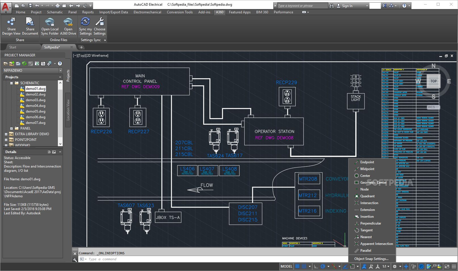Viewport: 458px width, 271px height.
Task: Switch to the Reports ribbon tab
Action: click(x=88, y=12)
